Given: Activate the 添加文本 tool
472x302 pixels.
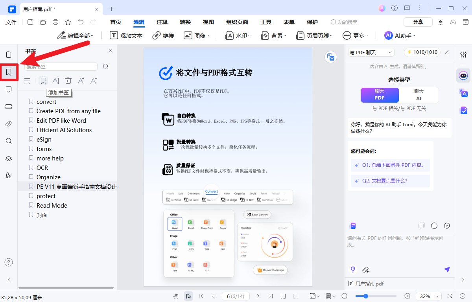Looking at the screenshot, I should 126,35.
